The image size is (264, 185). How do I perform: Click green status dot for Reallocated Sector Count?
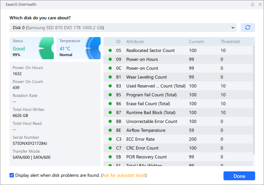(x=110, y=50)
